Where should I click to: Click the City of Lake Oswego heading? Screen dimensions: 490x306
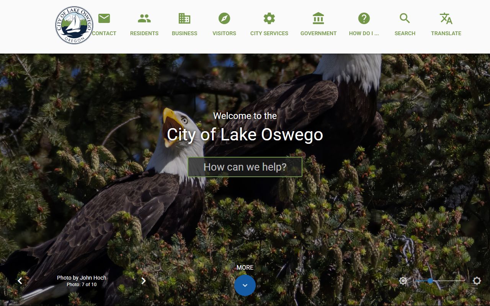(245, 135)
